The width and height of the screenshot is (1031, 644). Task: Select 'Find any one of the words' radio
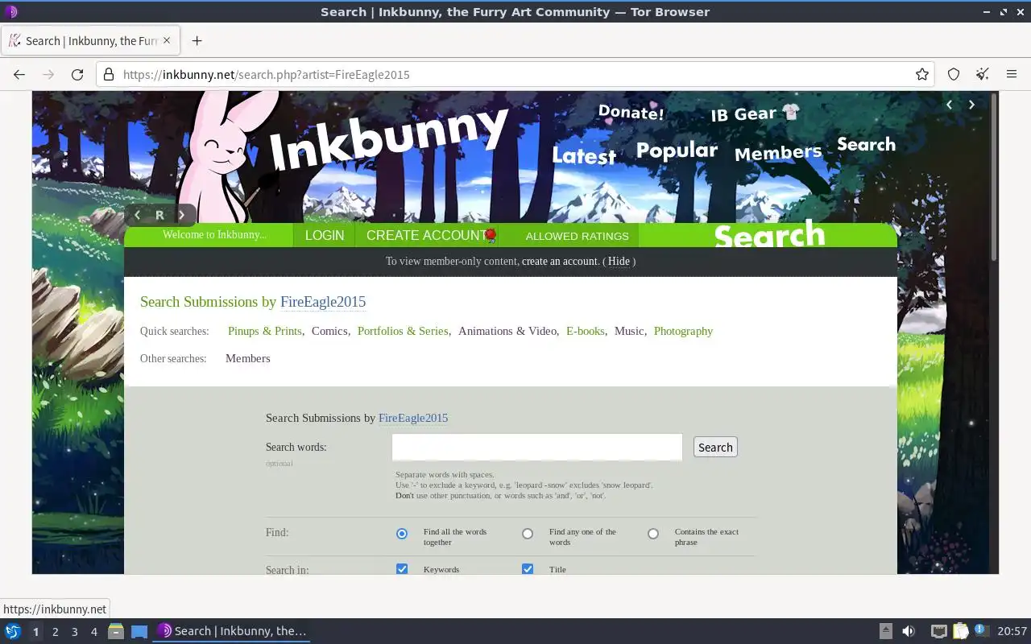[x=528, y=534]
